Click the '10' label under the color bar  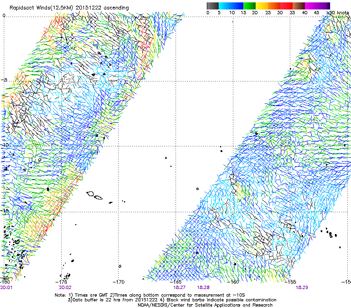click(232, 12)
